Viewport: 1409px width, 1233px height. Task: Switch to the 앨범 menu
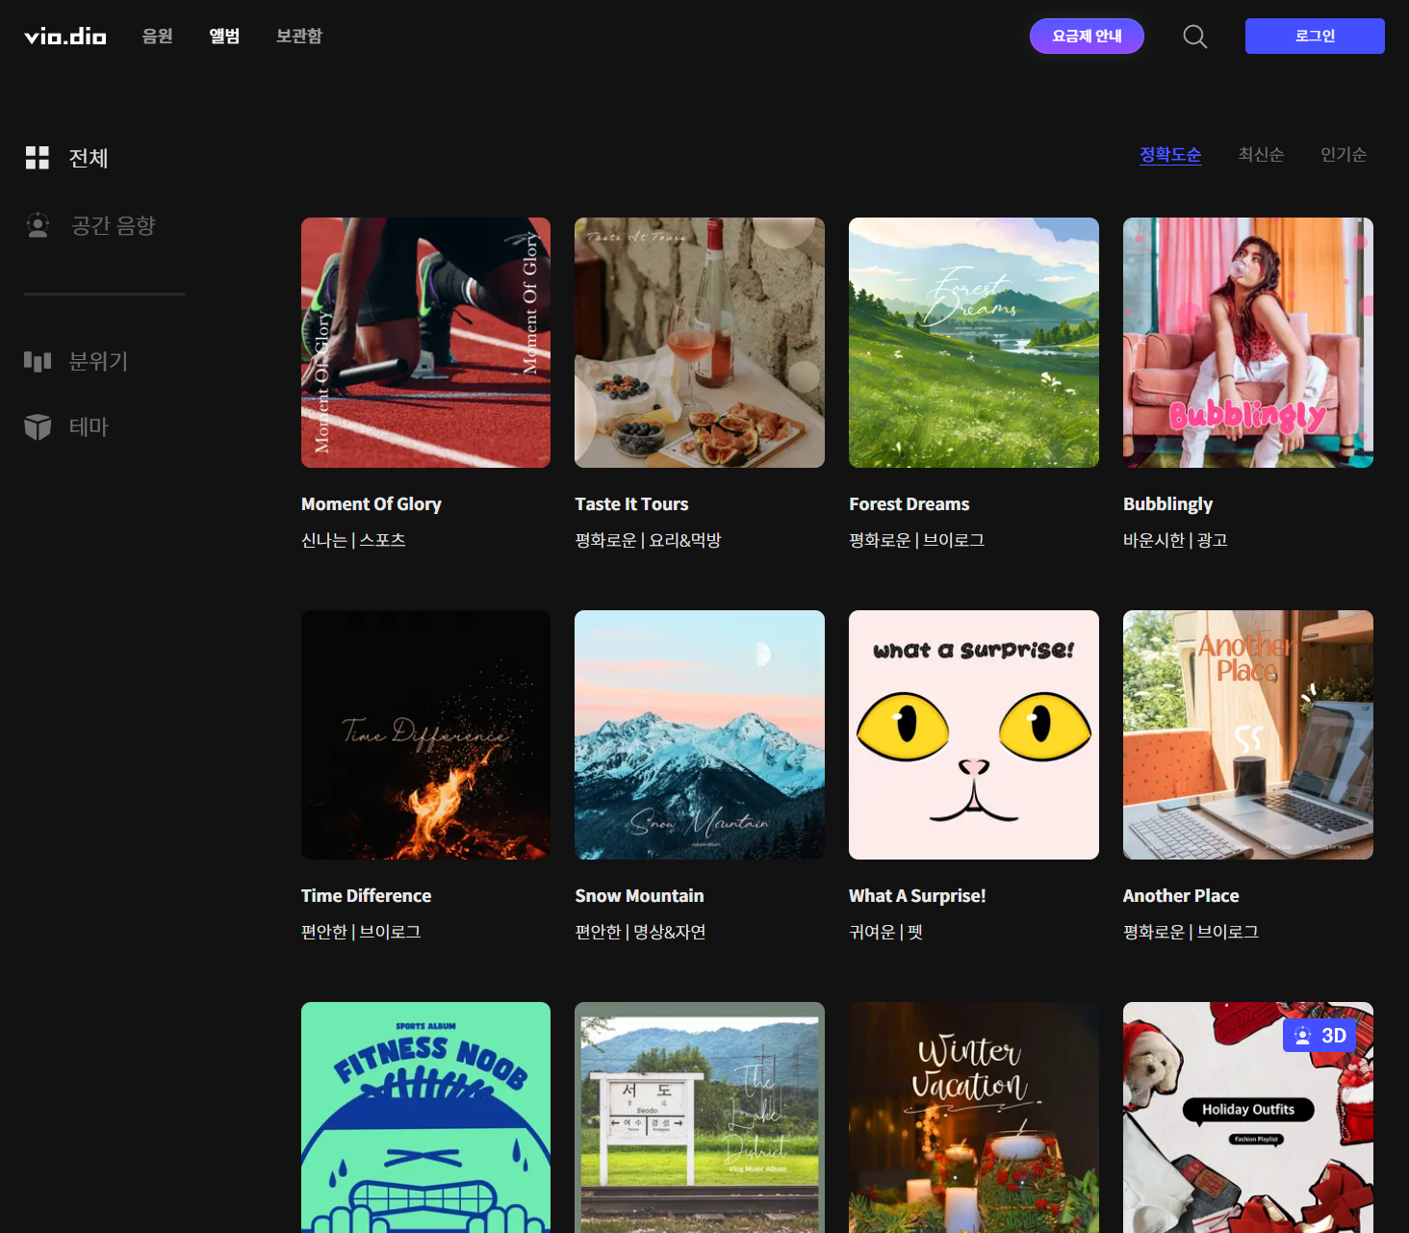point(224,37)
